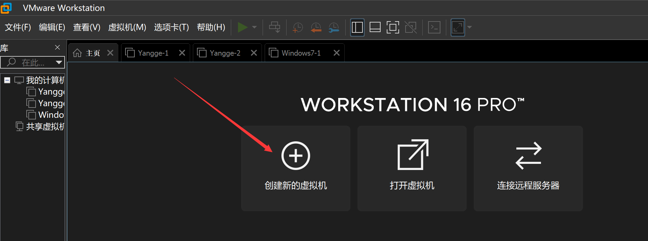Collapse the 我的计算机 tree node

(7, 80)
